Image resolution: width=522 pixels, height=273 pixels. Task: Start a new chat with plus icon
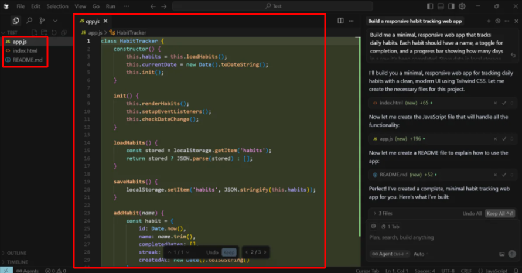coord(489,21)
